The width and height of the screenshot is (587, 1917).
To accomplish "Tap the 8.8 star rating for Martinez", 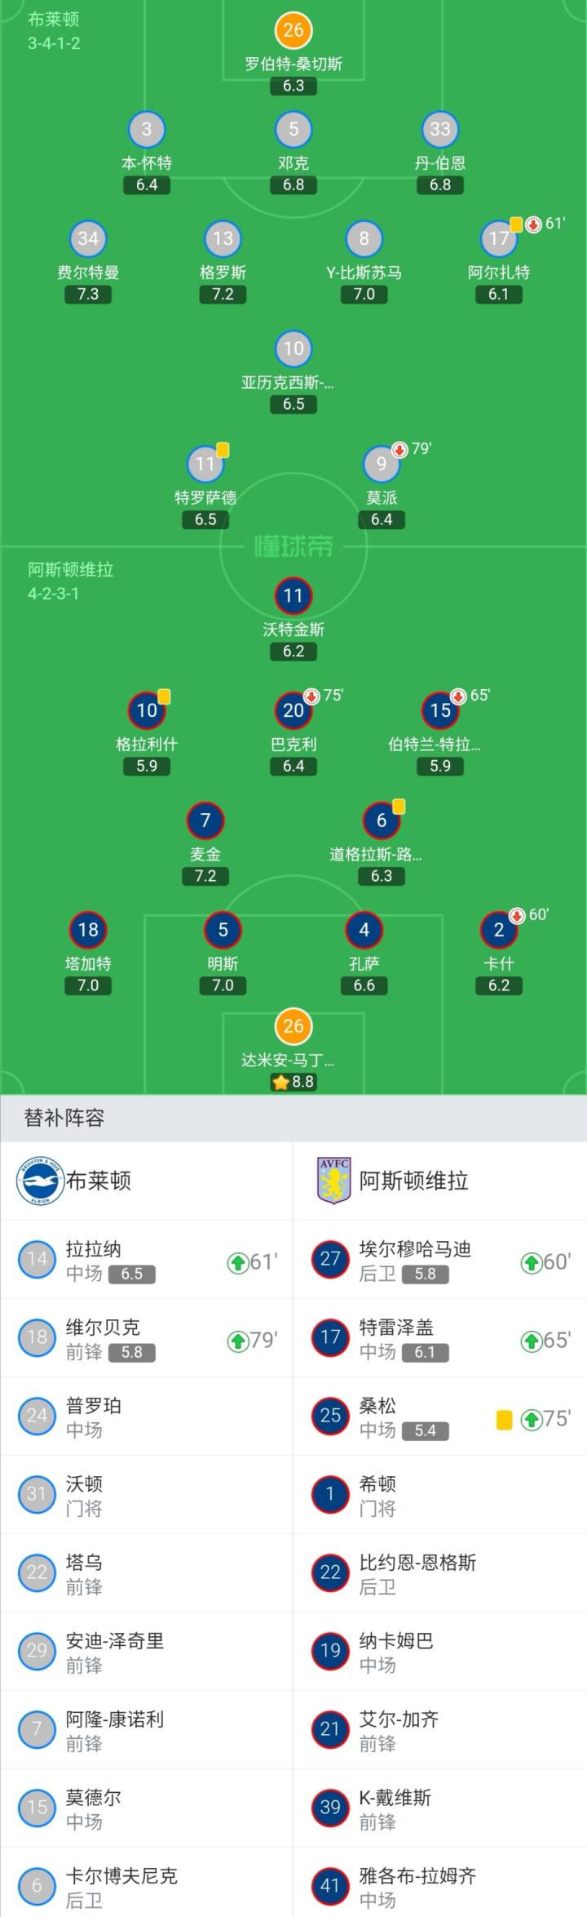I will click(x=293, y=1082).
